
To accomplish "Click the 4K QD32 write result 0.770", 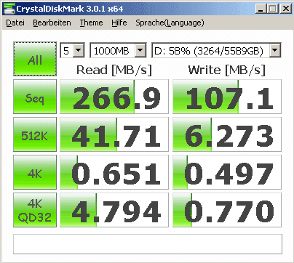I will click(x=227, y=210).
